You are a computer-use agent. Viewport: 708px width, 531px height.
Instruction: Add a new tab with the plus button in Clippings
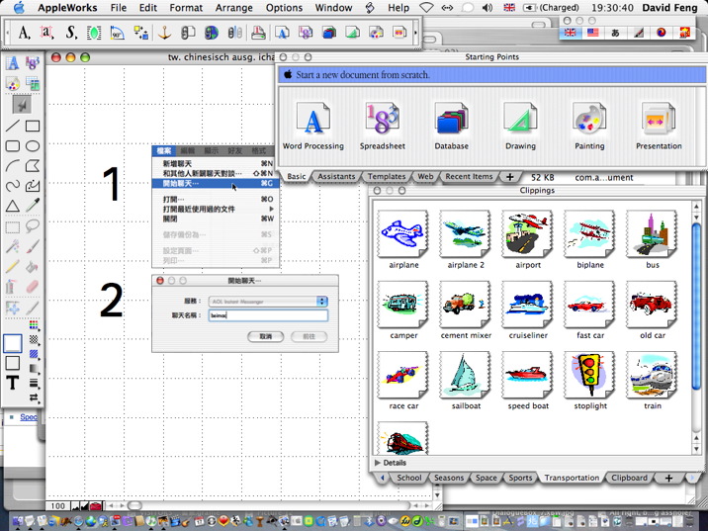[x=668, y=478]
